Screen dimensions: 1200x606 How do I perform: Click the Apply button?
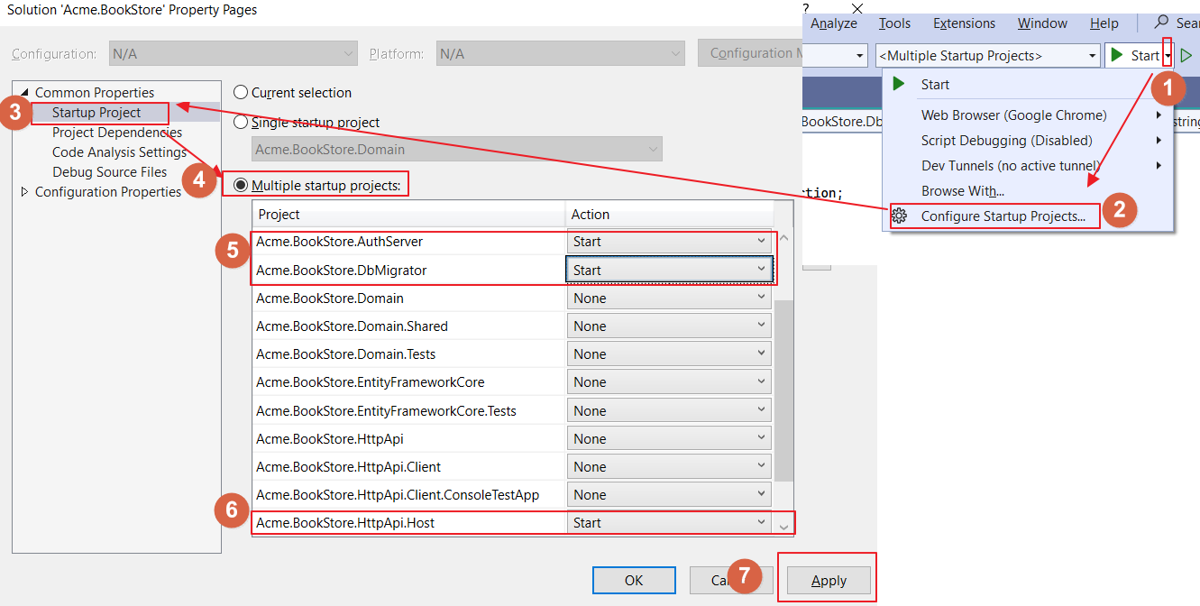coord(829,580)
